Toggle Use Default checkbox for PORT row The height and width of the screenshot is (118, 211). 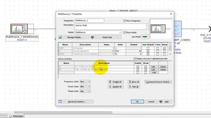point(148,48)
